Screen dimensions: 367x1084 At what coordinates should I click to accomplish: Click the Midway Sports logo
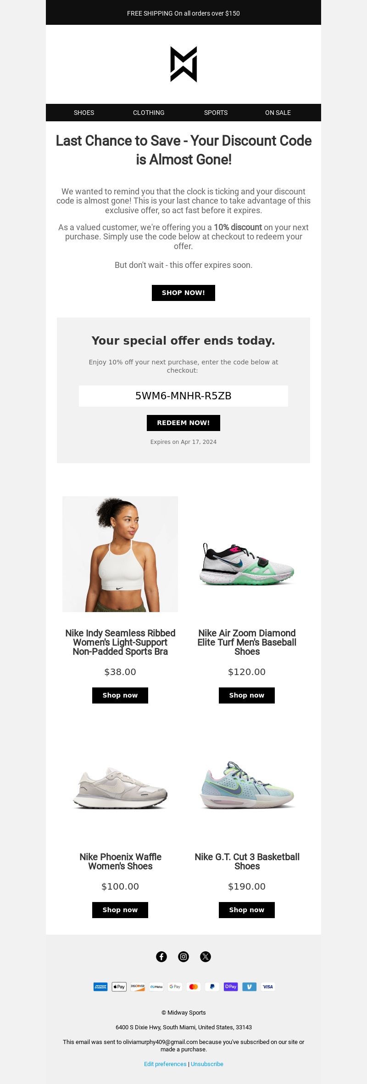coord(183,64)
